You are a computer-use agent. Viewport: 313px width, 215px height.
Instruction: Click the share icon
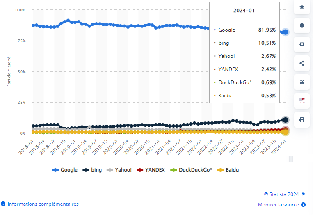(x=302, y=63)
